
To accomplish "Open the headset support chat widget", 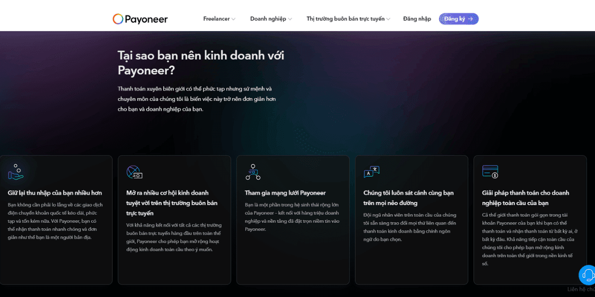I will pos(588,275).
